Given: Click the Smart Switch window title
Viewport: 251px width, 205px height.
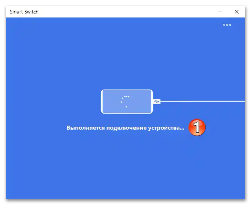Looking at the screenshot, I should pos(24,12).
